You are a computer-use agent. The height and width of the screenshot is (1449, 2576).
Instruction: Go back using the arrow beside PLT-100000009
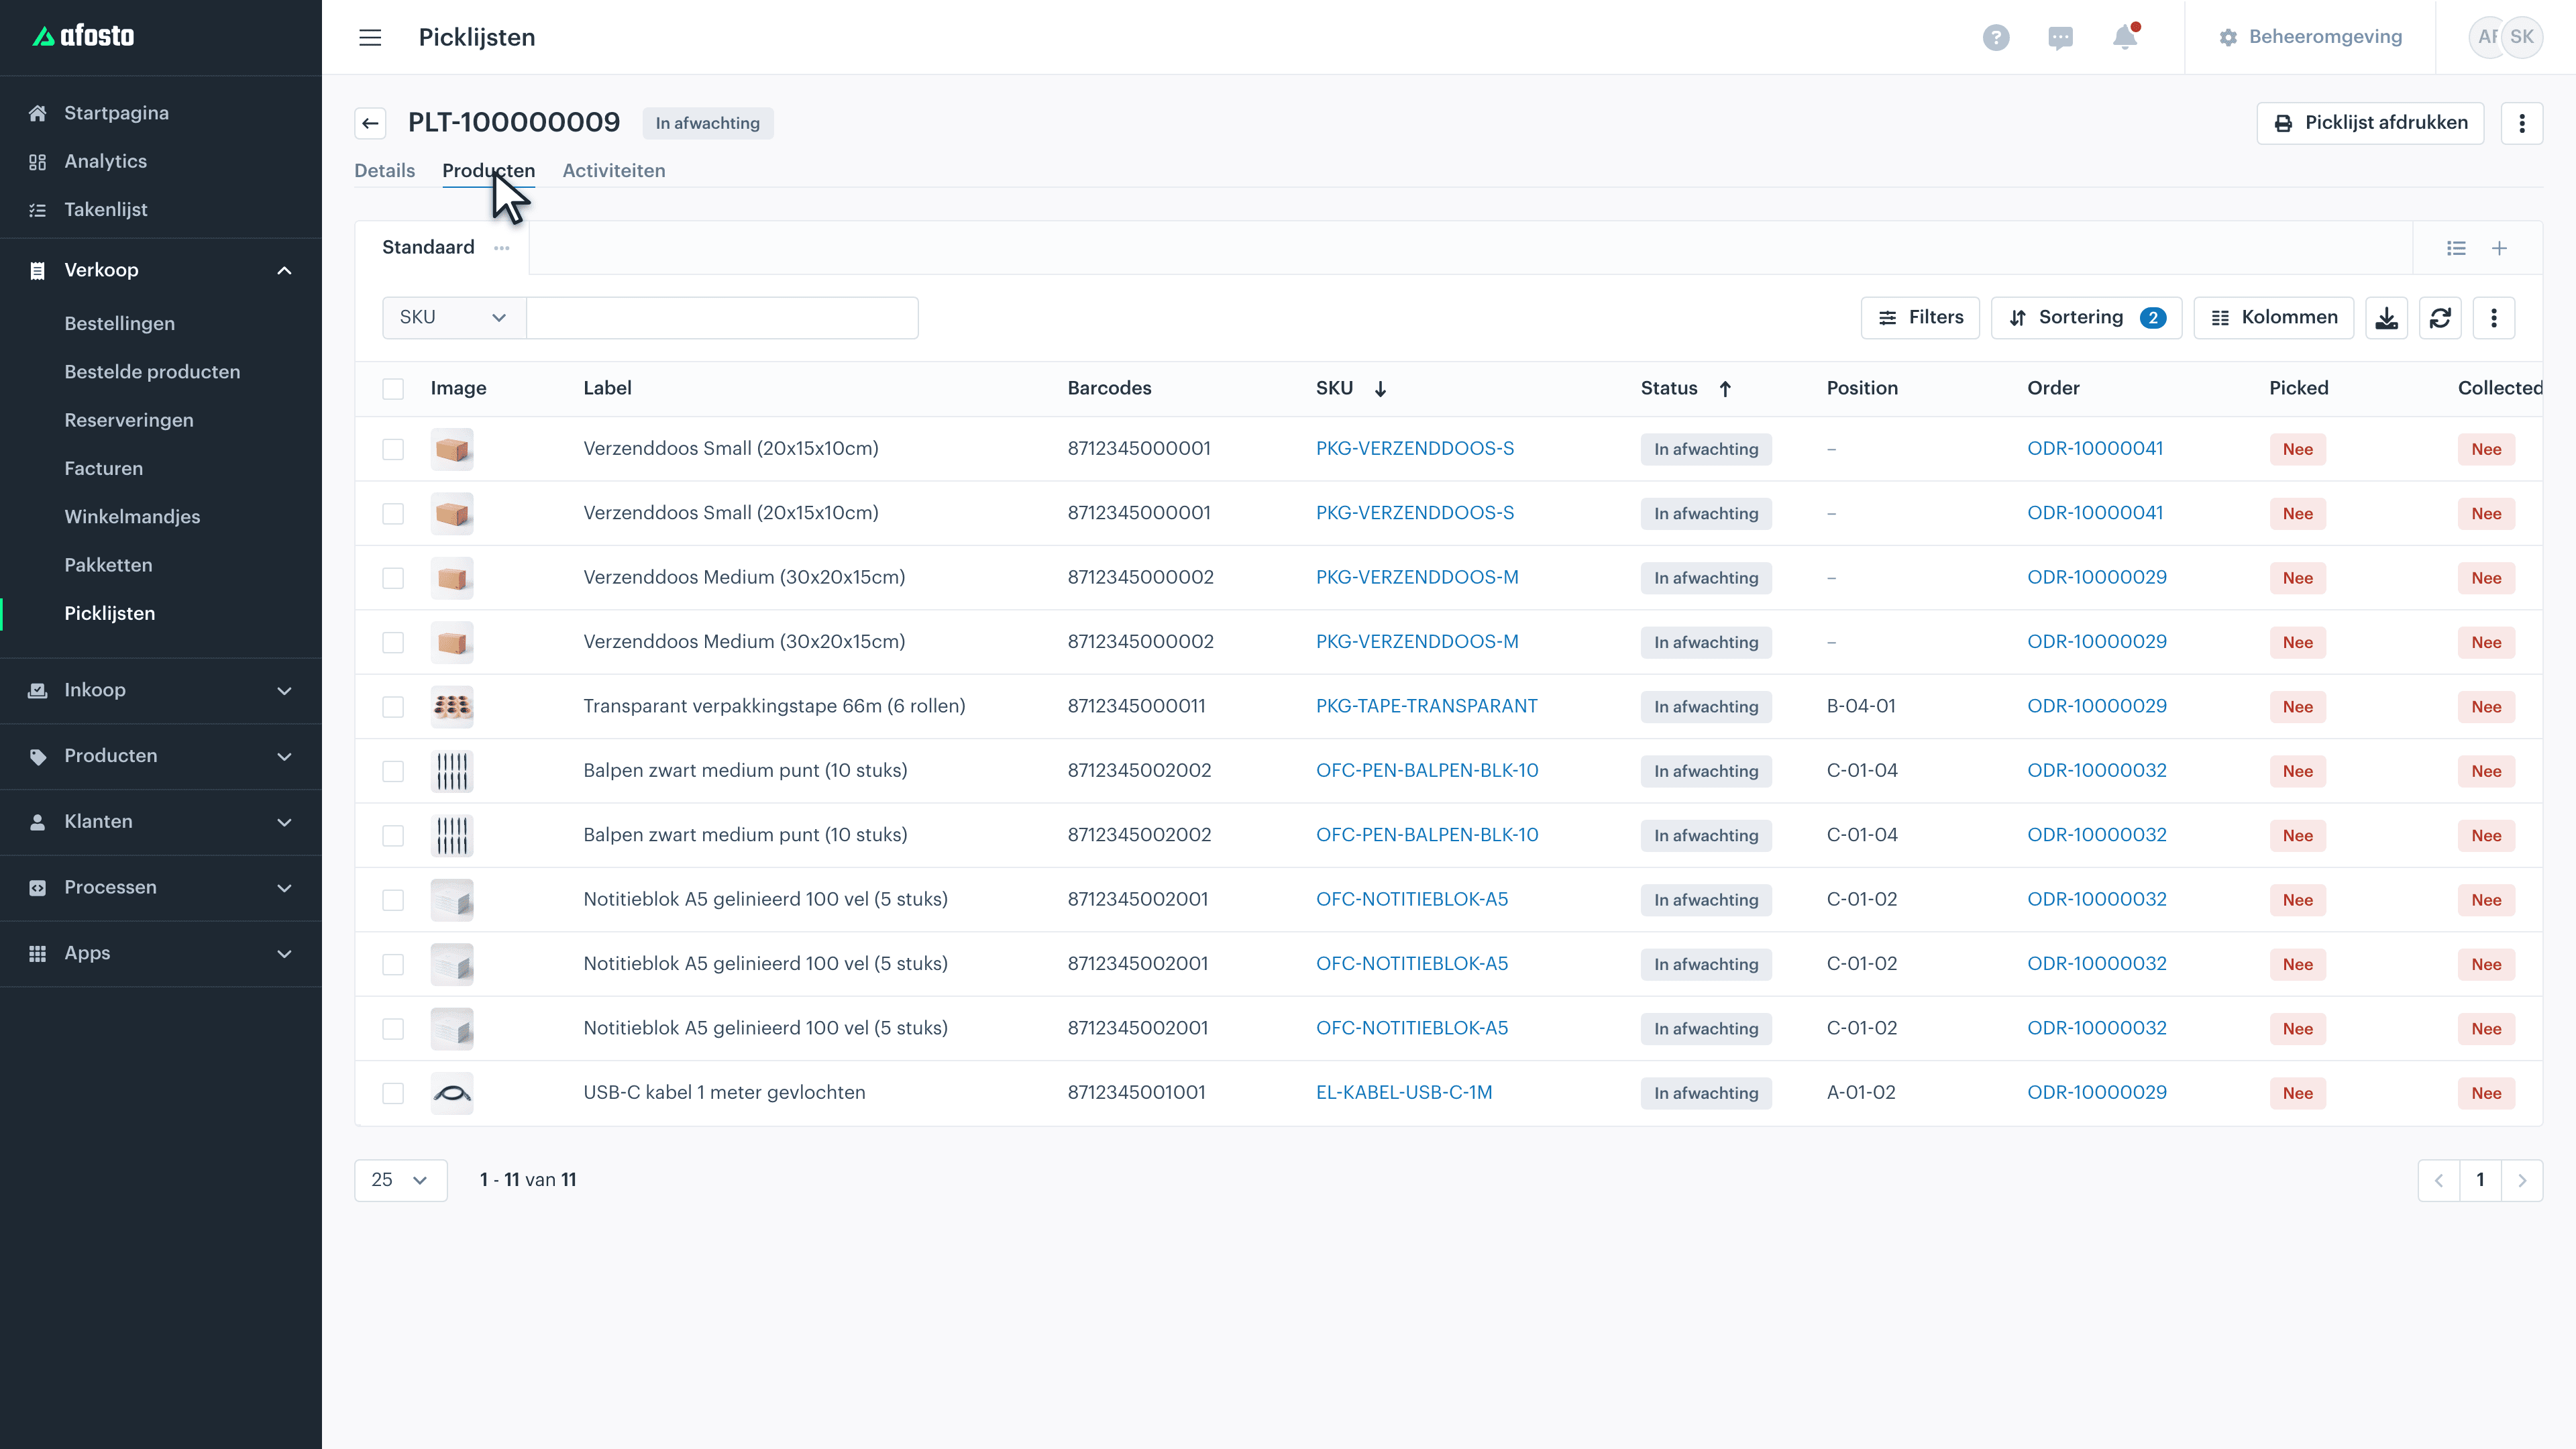(x=370, y=123)
